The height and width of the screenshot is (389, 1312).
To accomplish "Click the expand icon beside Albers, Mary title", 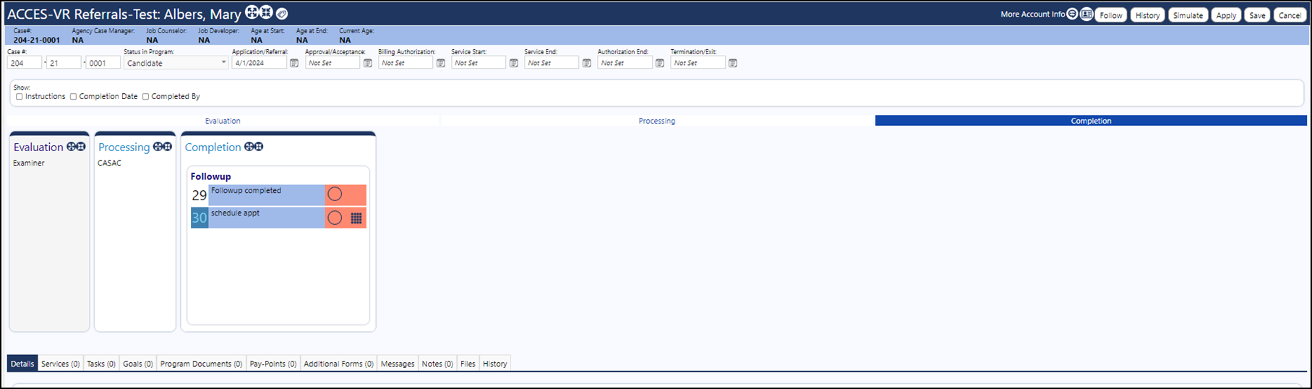I will click(x=252, y=12).
